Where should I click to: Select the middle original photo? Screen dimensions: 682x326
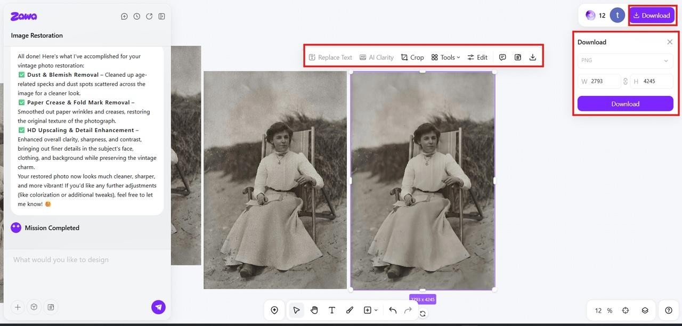click(275, 180)
